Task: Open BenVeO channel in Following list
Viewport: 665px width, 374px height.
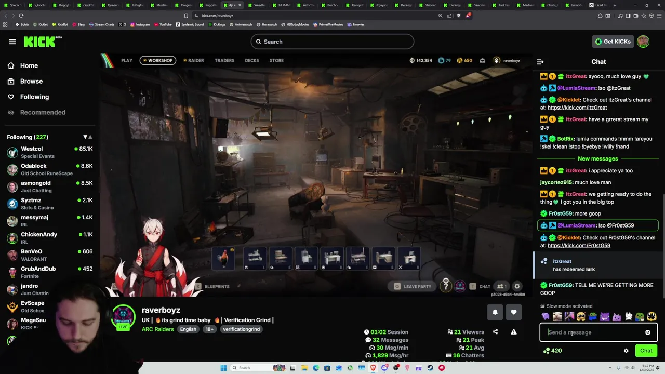Action: point(50,255)
